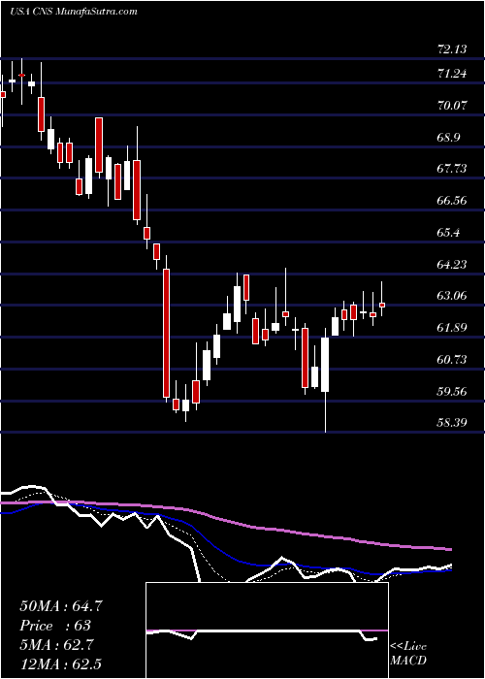485x679 pixels.
Task: Click the 64.23 price level label
Action: tap(452, 264)
